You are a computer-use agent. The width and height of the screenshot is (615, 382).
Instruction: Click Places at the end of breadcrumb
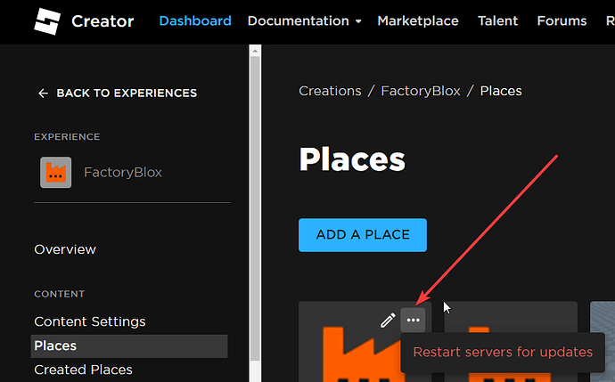(x=501, y=91)
